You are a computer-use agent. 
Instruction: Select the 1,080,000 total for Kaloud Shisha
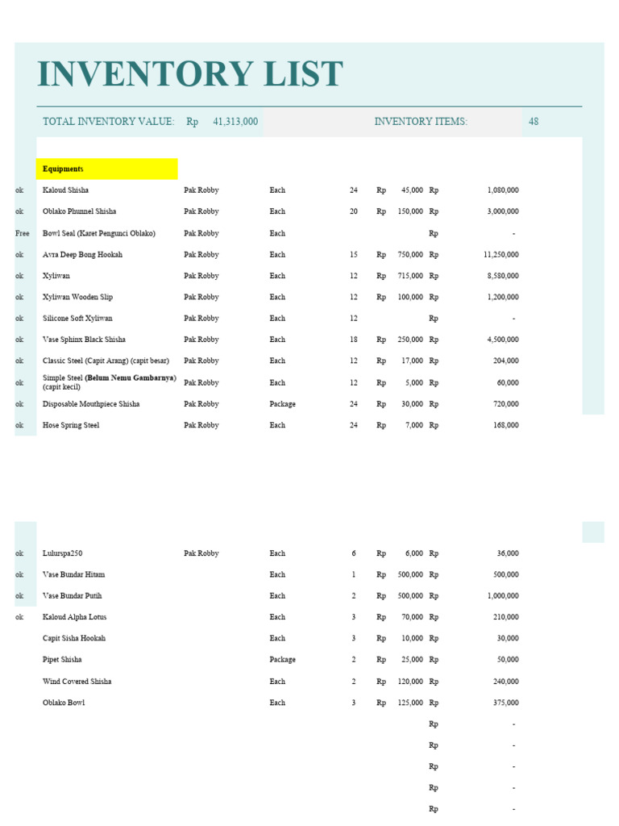click(x=503, y=190)
